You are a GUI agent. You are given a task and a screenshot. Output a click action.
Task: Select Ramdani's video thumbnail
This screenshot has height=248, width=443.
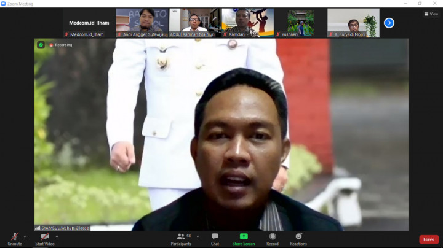click(247, 23)
